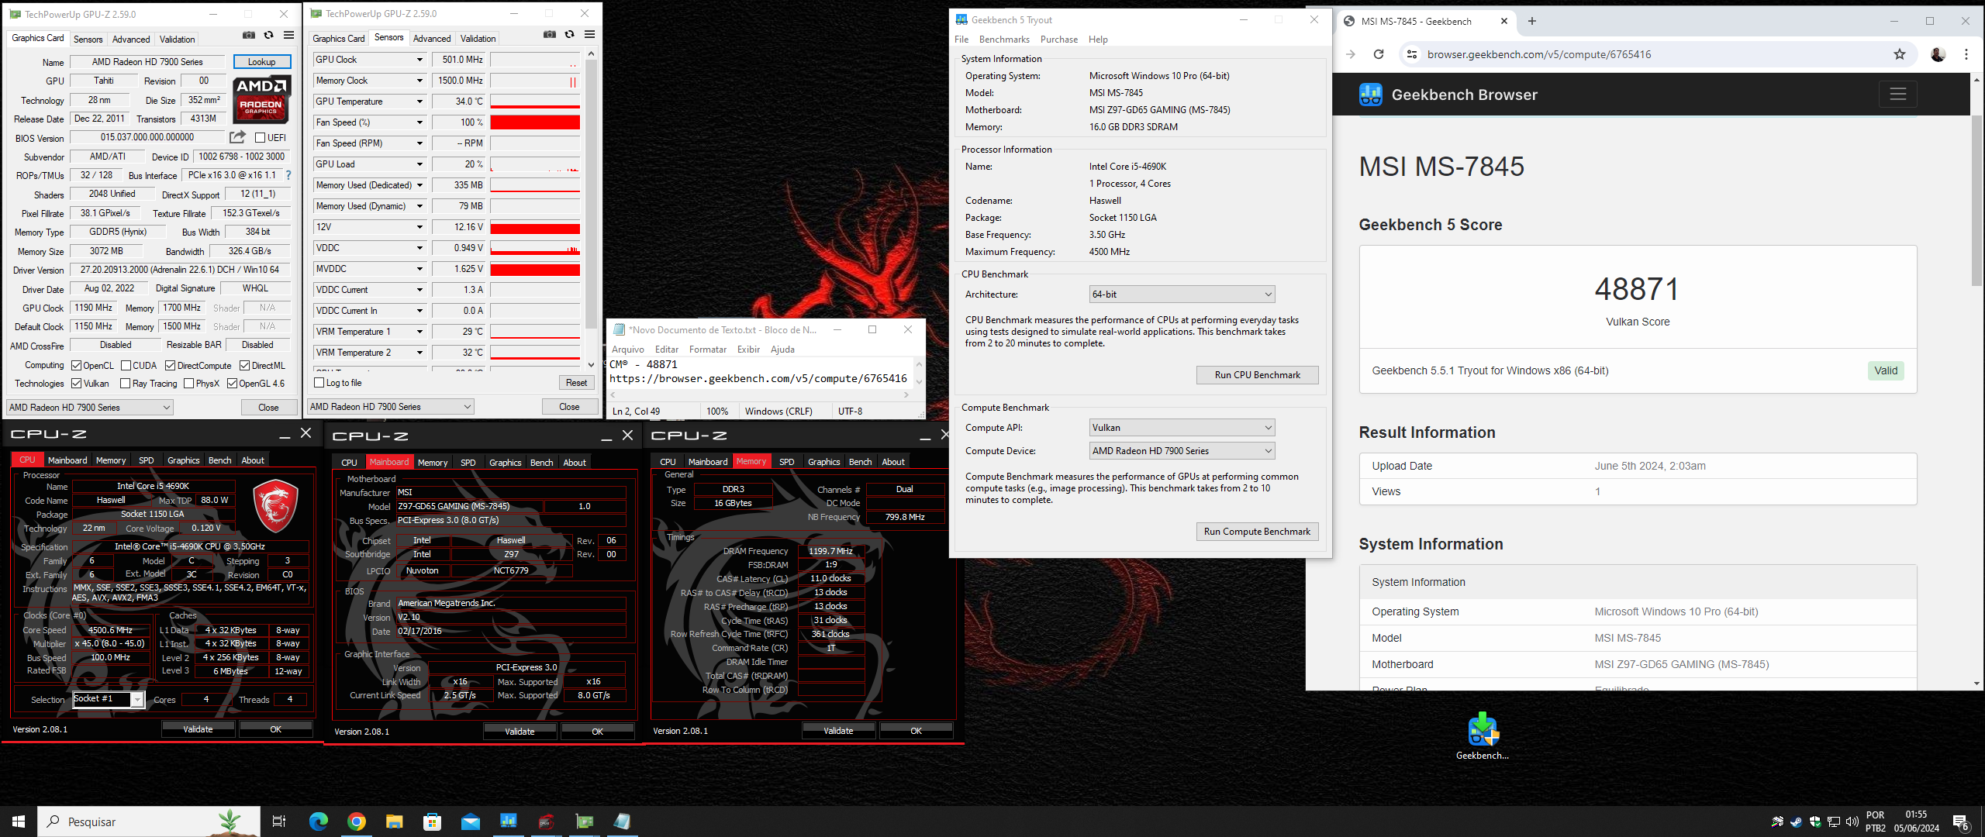Image resolution: width=1985 pixels, height=837 pixels.
Task: Click Run CPU Benchmark button
Action: click(x=1257, y=375)
